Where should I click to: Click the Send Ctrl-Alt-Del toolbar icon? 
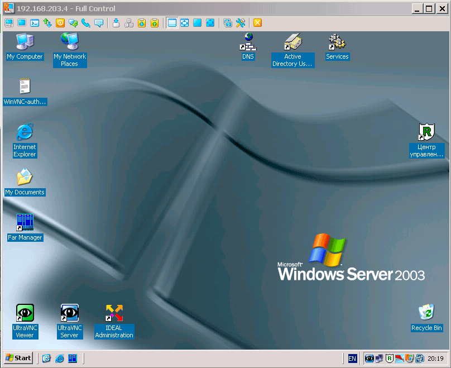(x=116, y=23)
